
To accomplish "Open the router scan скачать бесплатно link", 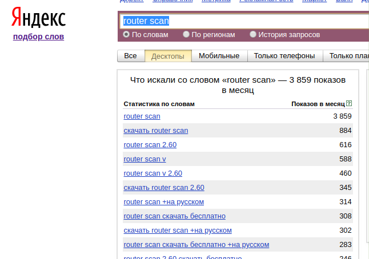I will pos(175,216).
